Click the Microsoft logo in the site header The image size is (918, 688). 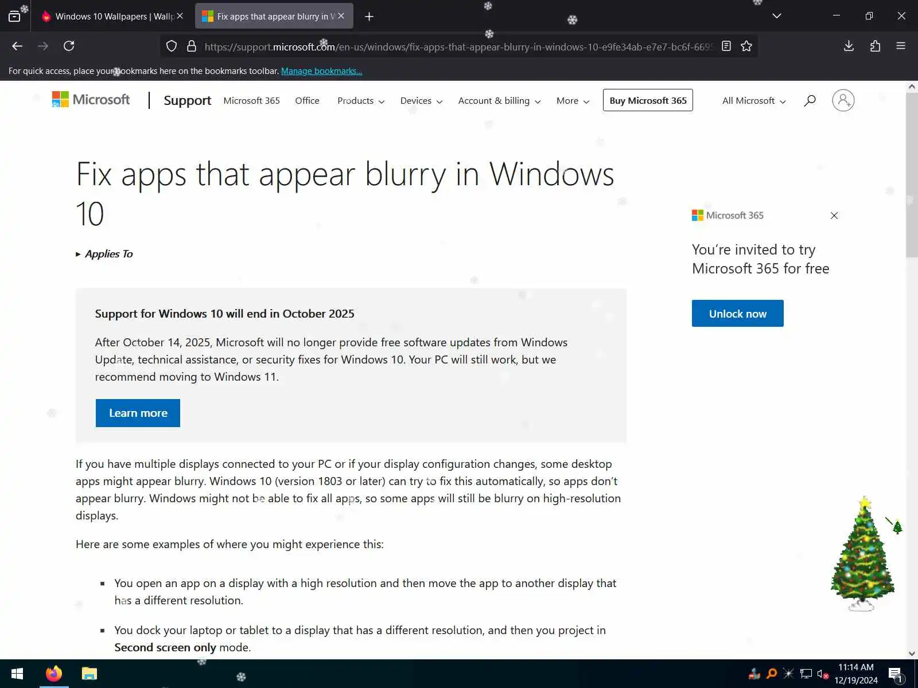pyautogui.click(x=91, y=100)
